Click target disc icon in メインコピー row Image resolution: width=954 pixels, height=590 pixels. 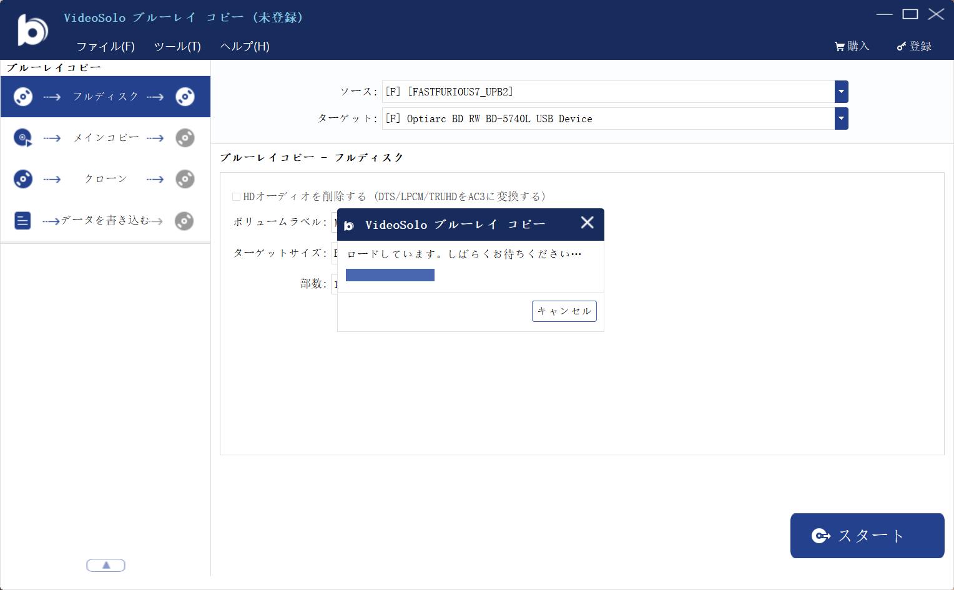pyautogui.click(x=185, y=138)
